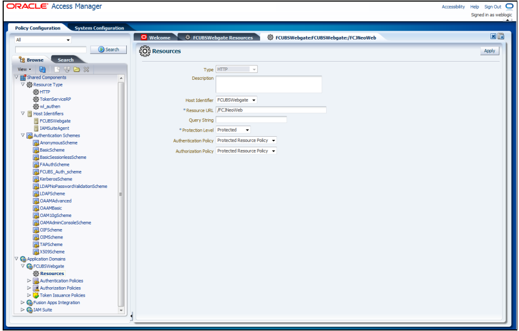Select FCUBS_Auth_scheme in the tree

pyautogui.click(x=61, y=172)
